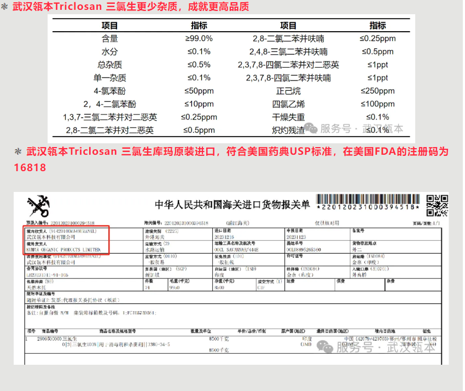The image size is (465, 391).
Task: Click the 运输方式 value '水路运输'
Action: pyautogui.click(x=154, y=250)
